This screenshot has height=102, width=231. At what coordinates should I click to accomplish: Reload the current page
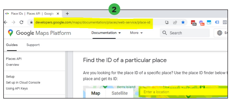tap(21, 22)
